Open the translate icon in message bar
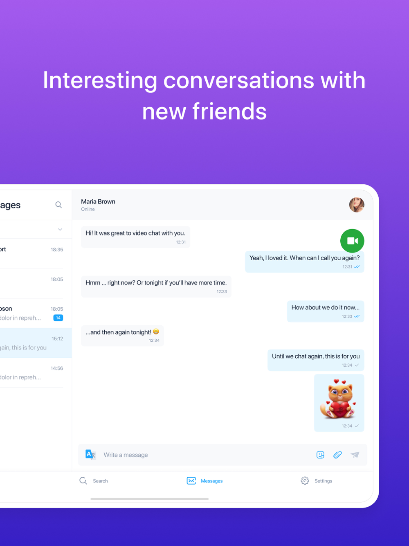 pos(90,454)
